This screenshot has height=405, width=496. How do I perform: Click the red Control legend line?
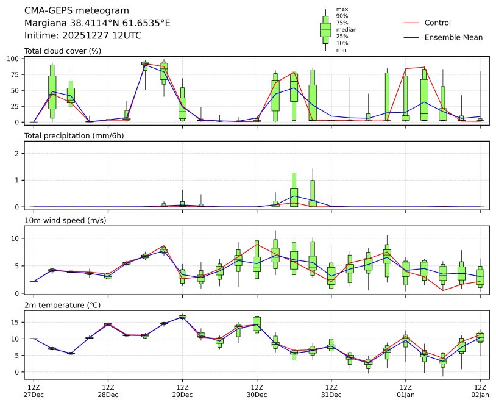point(413,23)
